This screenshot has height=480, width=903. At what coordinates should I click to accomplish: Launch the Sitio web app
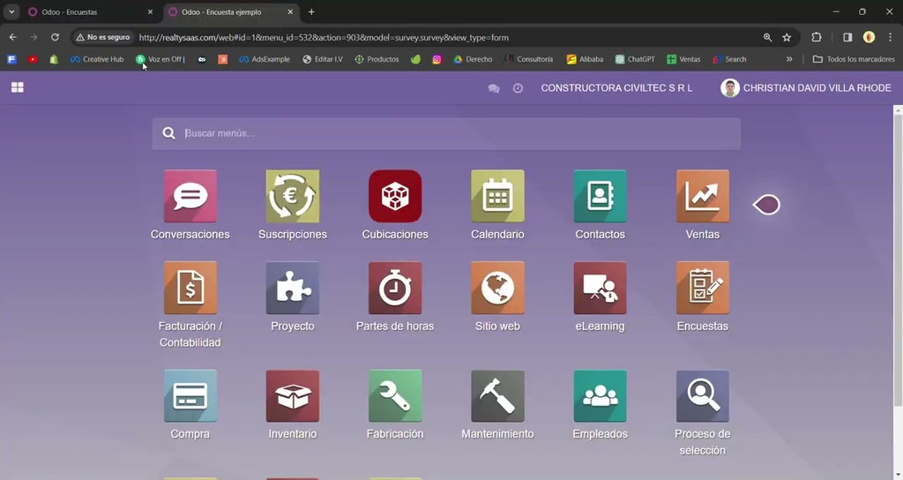[x=497, y=289]
